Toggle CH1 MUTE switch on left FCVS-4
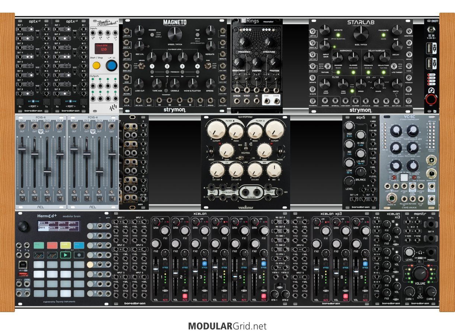Viewport: 455px width, 334px height. tap(22, 199)
